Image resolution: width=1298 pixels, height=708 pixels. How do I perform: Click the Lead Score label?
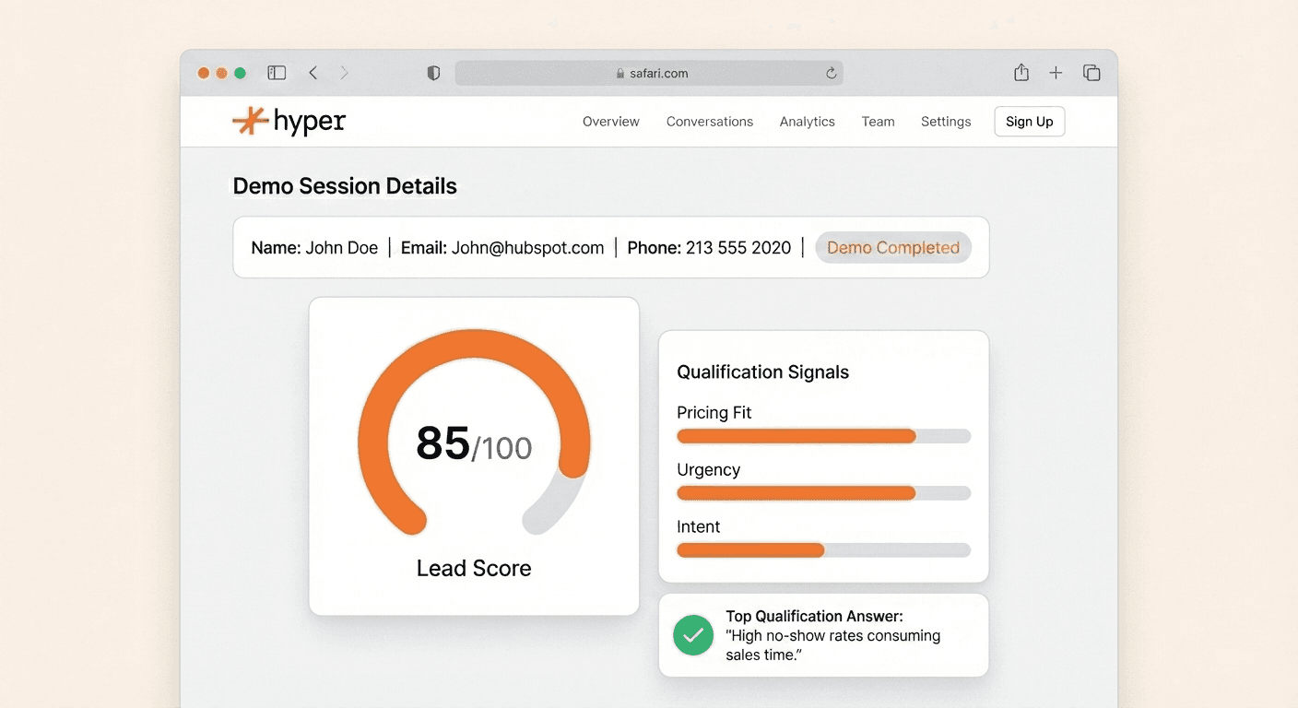tap(474, 568)
